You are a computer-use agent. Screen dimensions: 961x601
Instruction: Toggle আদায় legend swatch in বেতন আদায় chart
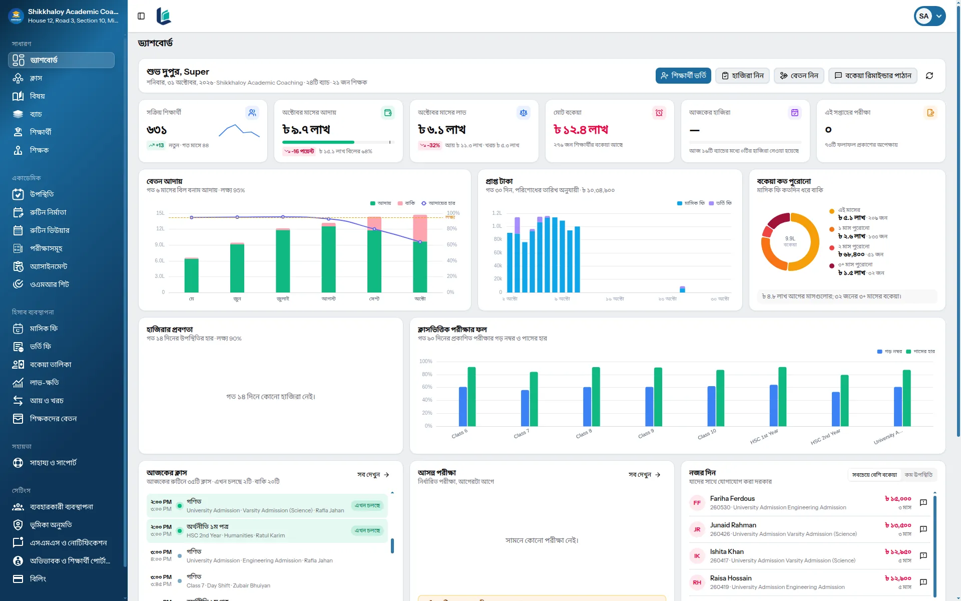click(x=372, y=203)
